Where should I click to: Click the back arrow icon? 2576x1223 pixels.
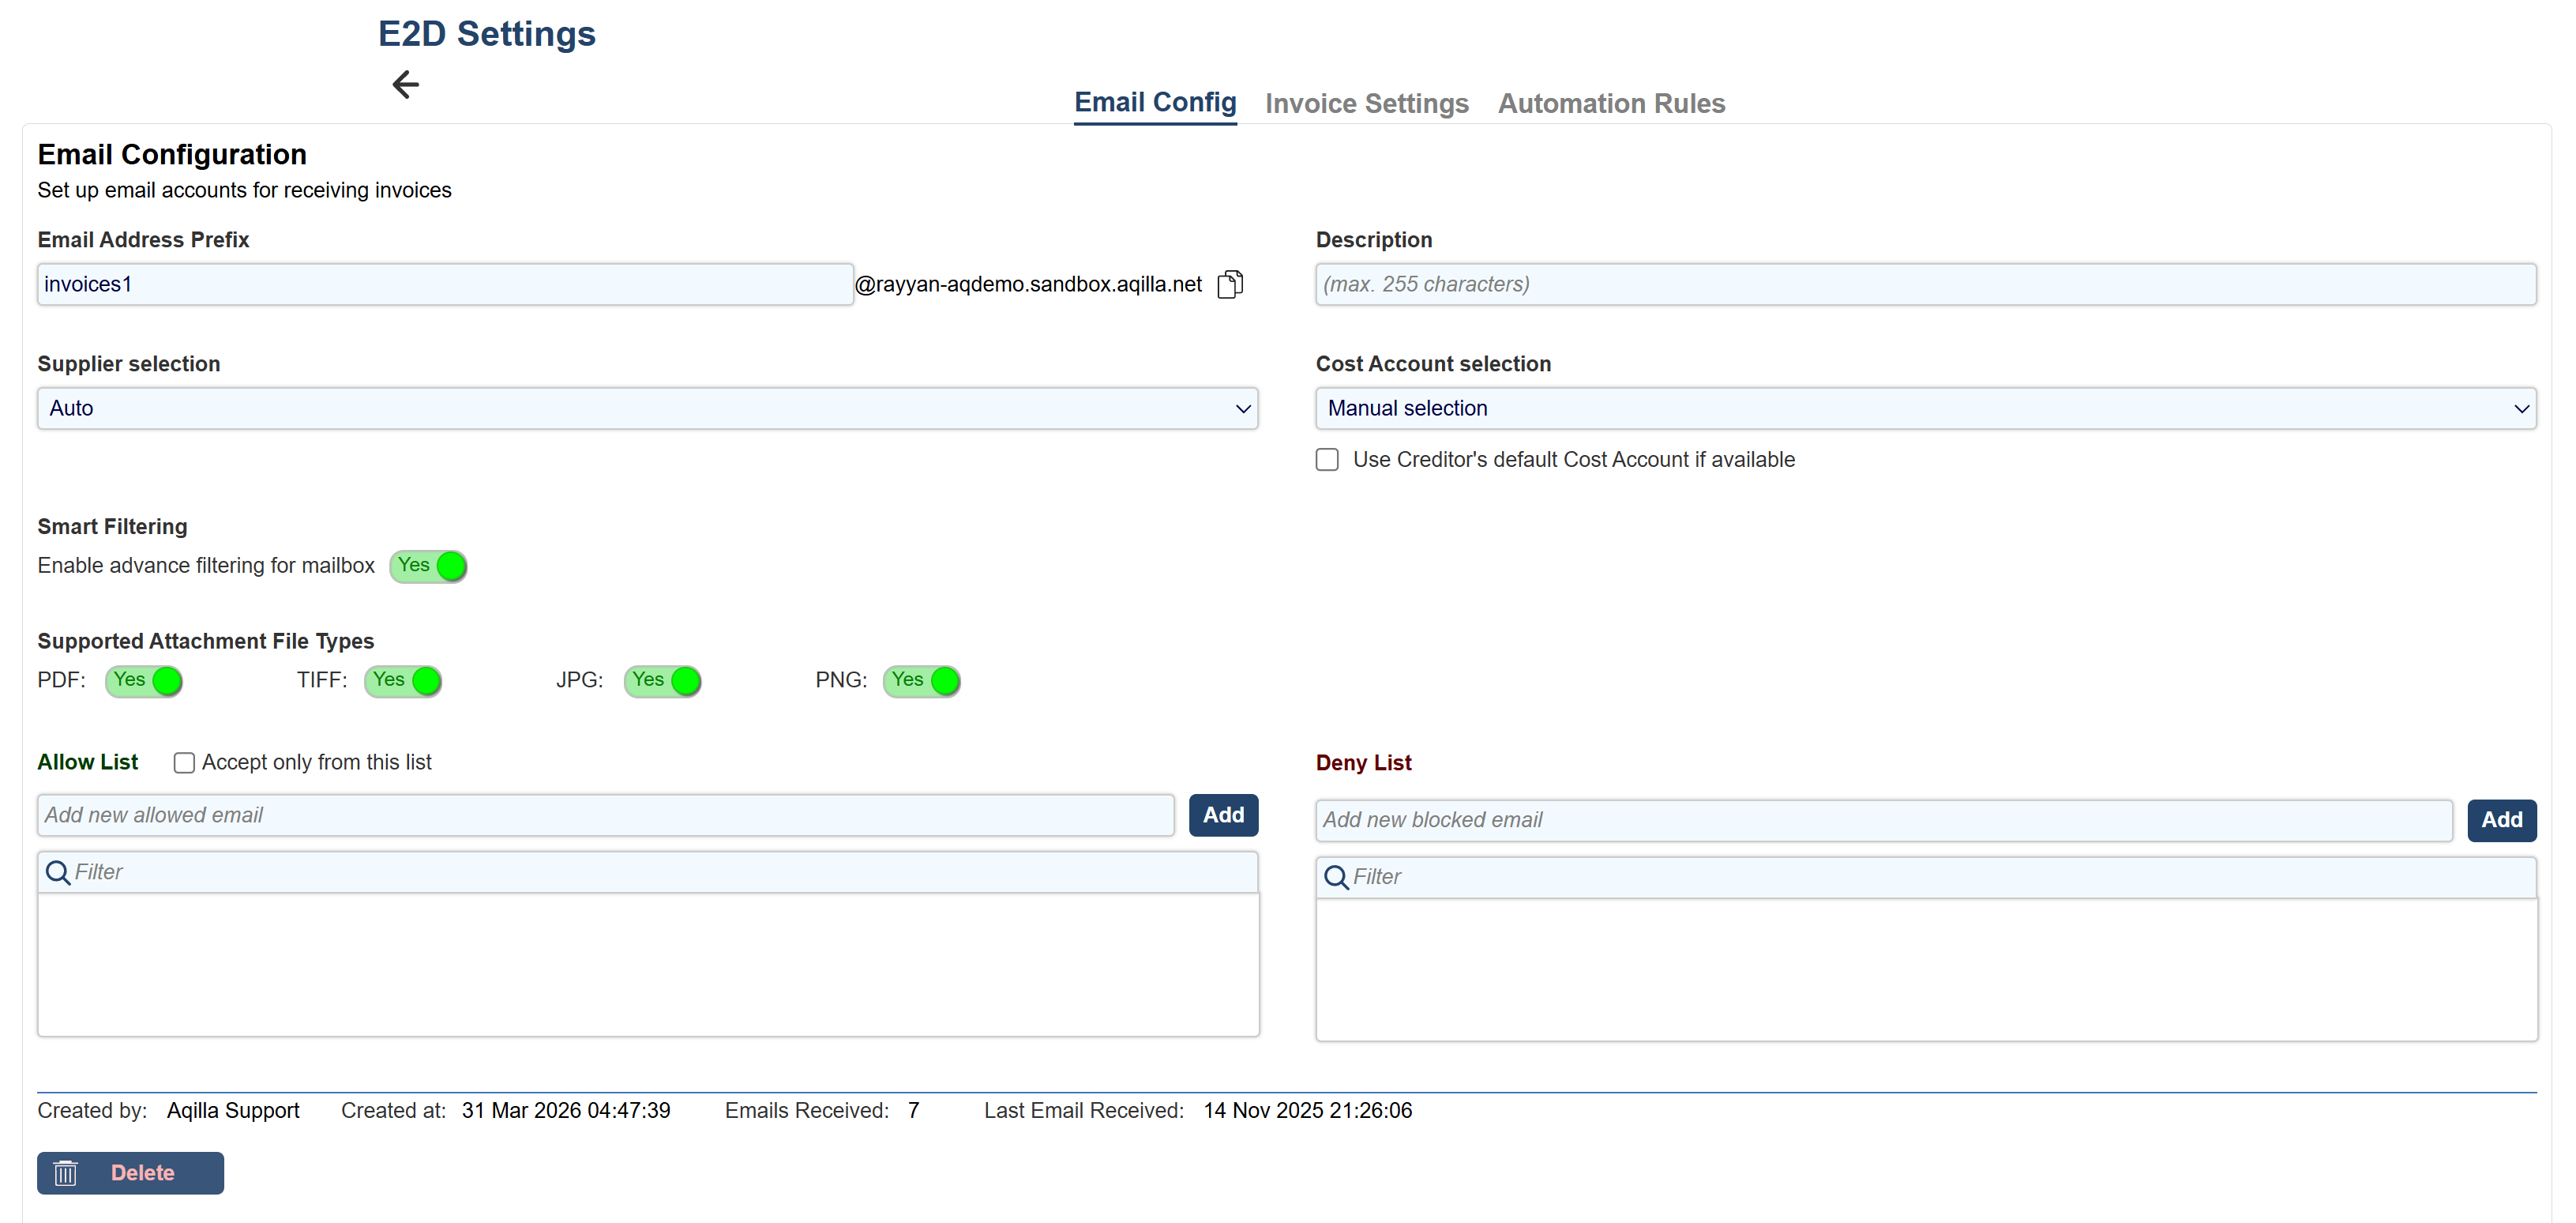(405, 84)
